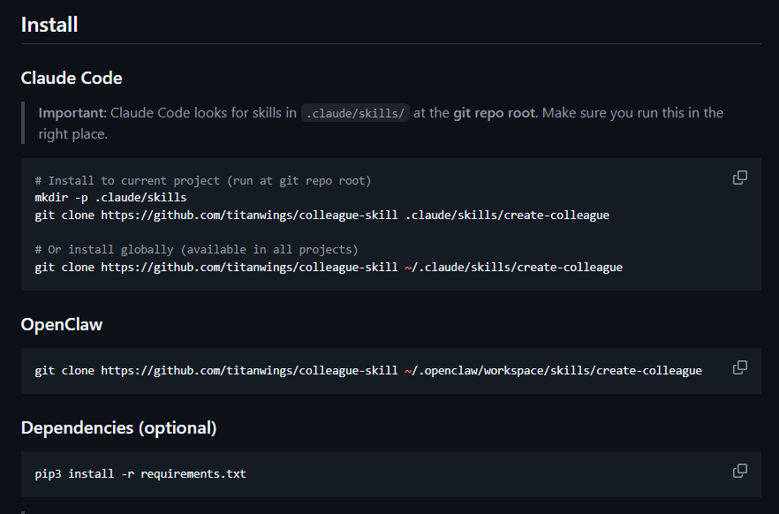Click the Claude Code heading
This screenshot has width=779, height=514.
[x=72, y=78]
